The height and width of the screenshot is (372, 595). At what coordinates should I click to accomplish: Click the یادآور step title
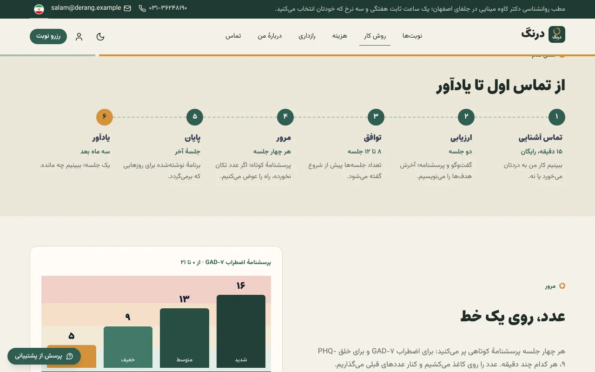[x=101, y=138]
